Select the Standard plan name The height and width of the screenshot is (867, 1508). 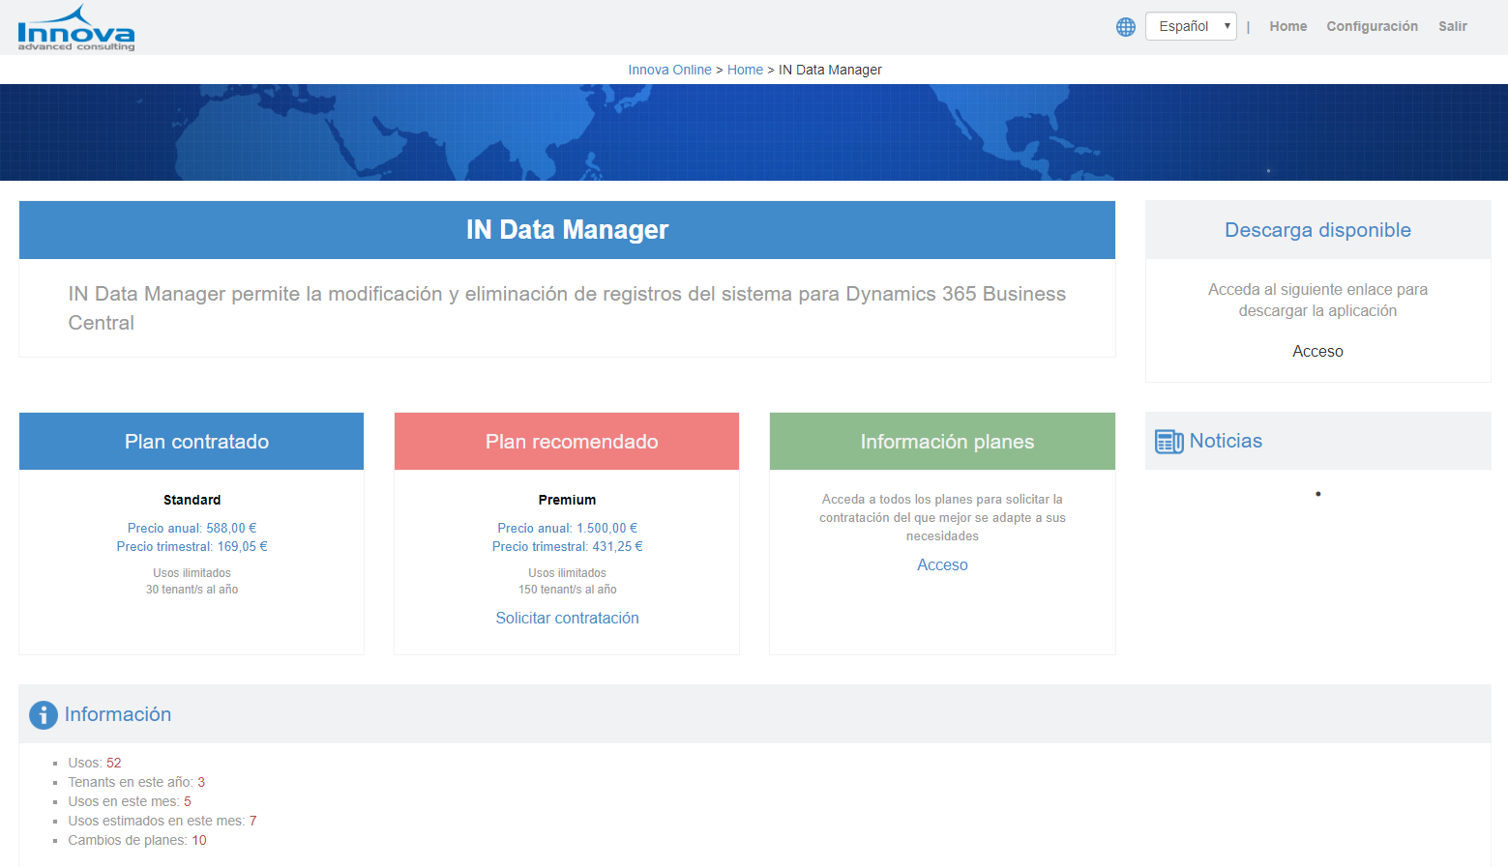(x=192, y=500)
